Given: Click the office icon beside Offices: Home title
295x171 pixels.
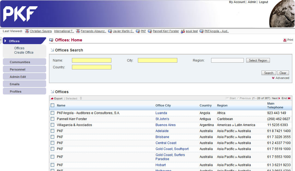Looking at the screenshot, I should [51, 40].
